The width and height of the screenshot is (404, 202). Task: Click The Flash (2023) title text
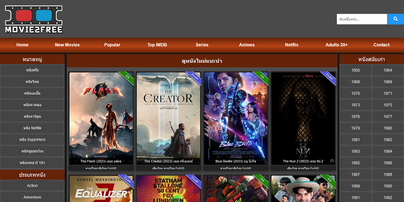(101, 161)
